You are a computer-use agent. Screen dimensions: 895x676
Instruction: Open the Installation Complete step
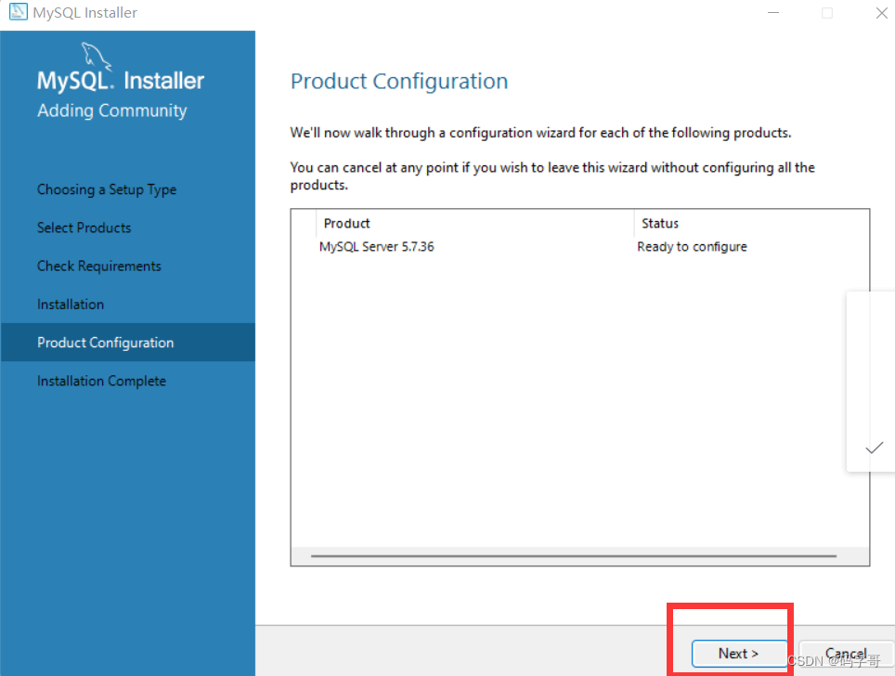(101, 381)
